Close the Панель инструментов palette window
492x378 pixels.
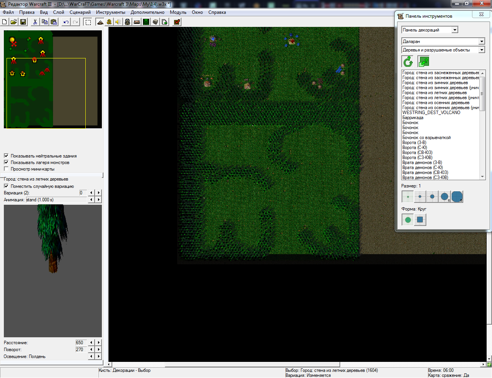click(481, 15)
